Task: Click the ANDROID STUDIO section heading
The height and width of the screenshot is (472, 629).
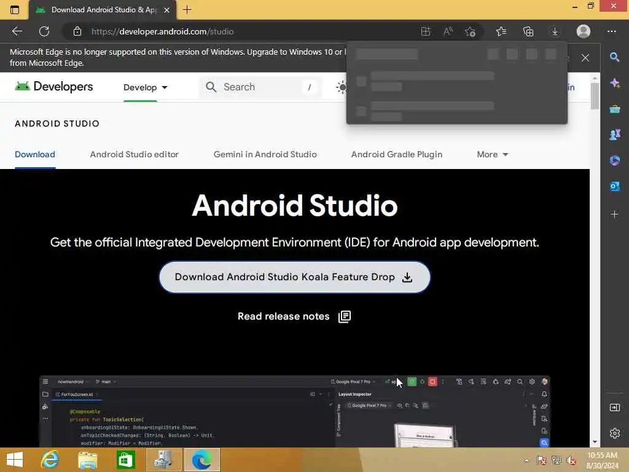Action: click(57, 124)
